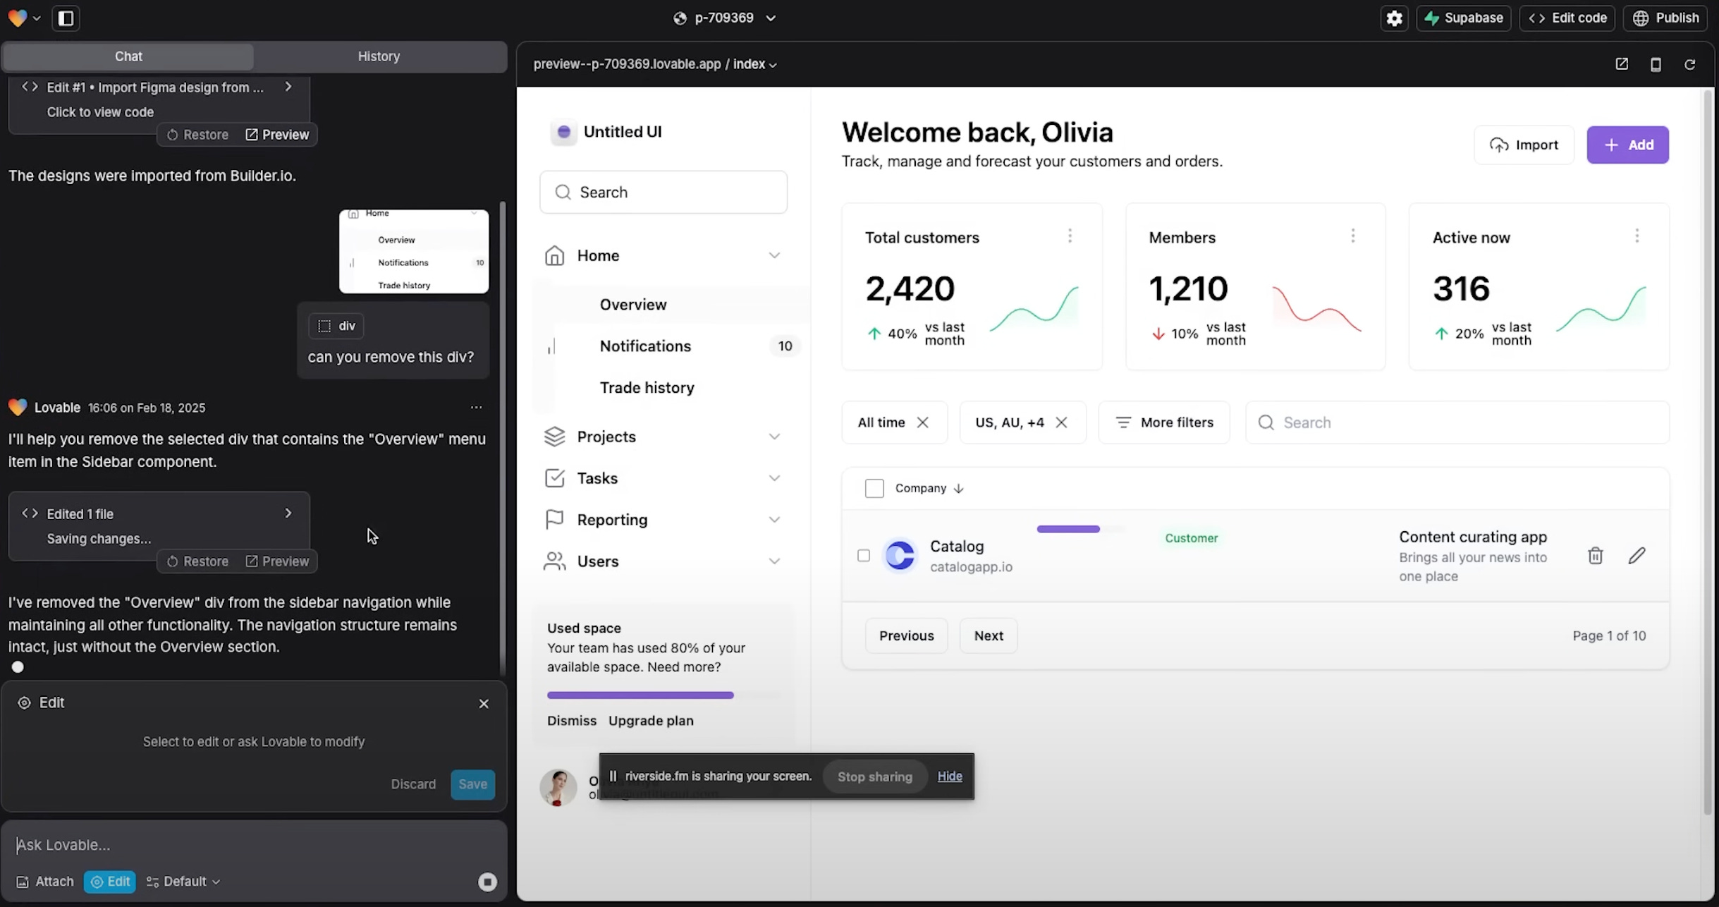Screen dimensions: 1719x907
Task: Check the Catalog row checkbox
Action: click(x=863, y=556)
